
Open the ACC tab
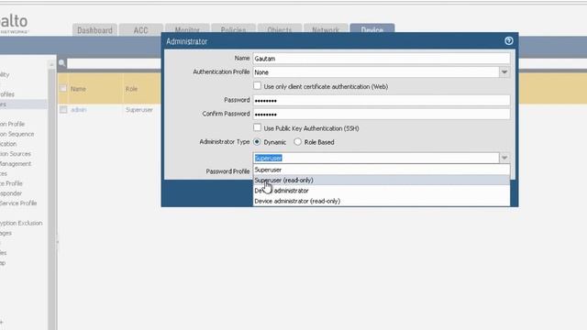tap(140, 30)
